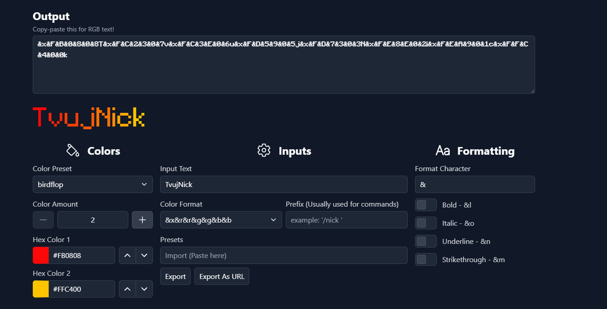Click the #FFC400 hex value field
This screenshot has width=607, height=309.
click(x=82, y=289)
